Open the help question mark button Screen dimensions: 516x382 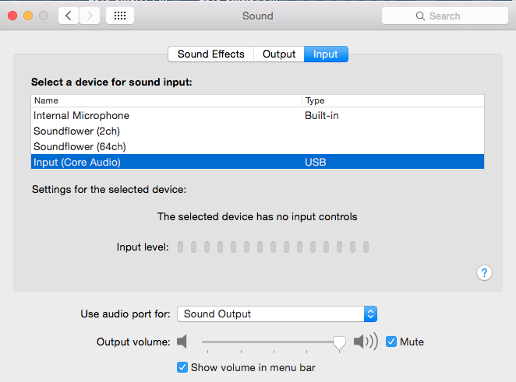484,272
